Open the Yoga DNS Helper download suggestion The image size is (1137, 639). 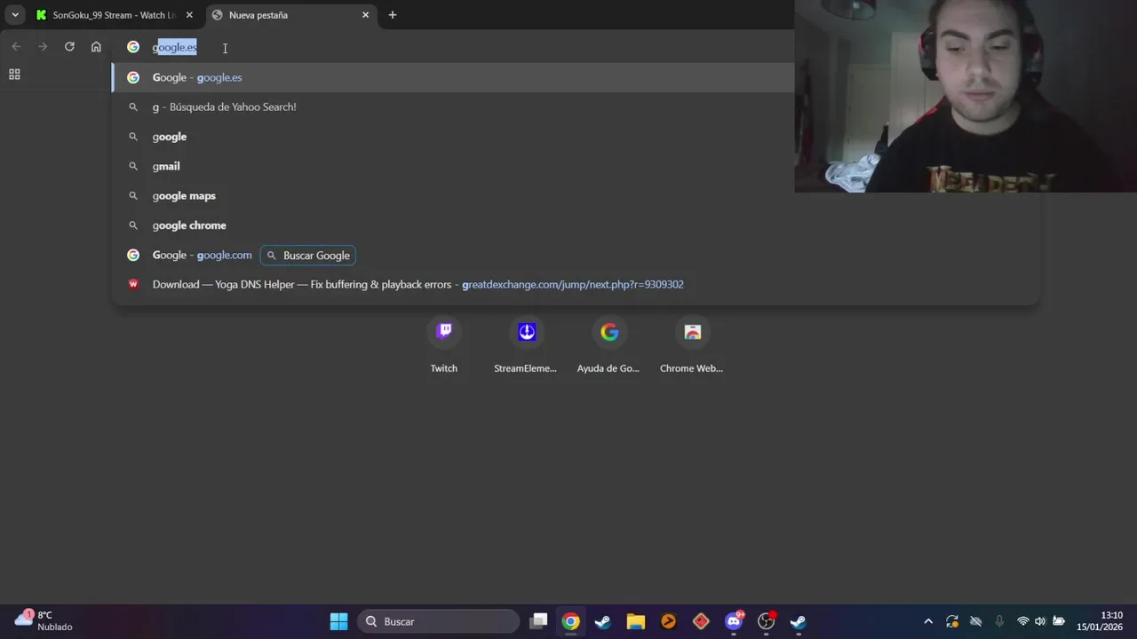[576, 284]
